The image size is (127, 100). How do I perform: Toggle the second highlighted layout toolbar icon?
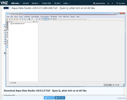pyautogui.click(x=46, y=19)
